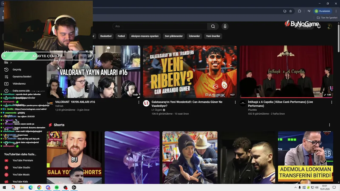Click the Geçmiş history icon in the sidebar
This screenshot has width=340, height=191.
click(x=6, y=70)
